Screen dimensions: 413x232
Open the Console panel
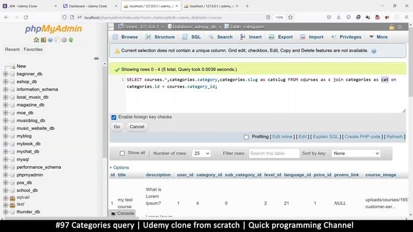tap(123, 213)
